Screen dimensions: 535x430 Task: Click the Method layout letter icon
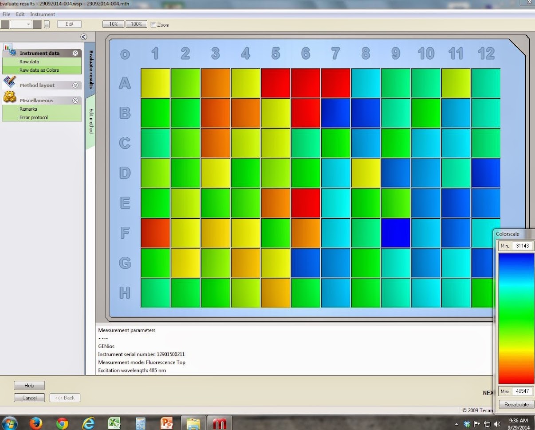click(x=9, y=82)
